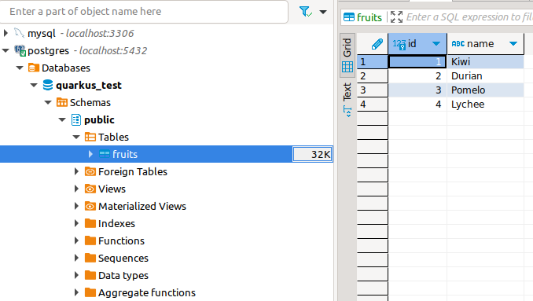This screenshot has height=301, width=533.
Task: Click the filter icon beside the search box
Action: 306,12
